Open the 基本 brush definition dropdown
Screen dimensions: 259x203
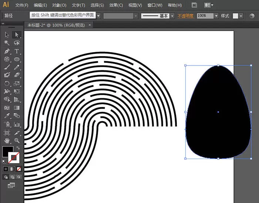coord(172,16)
